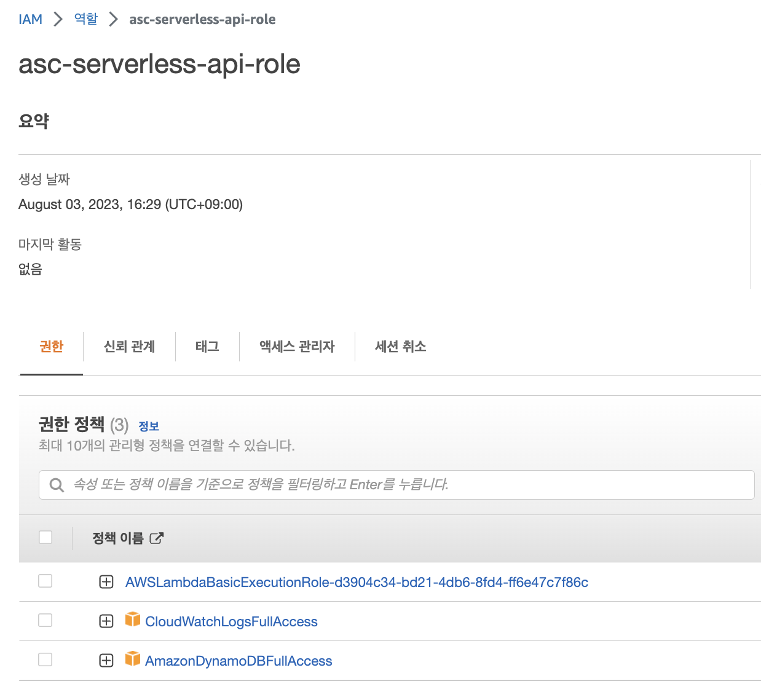
Task: Click the 없음 last activity value
Action: pyautogui.click(x=30, y=269)
